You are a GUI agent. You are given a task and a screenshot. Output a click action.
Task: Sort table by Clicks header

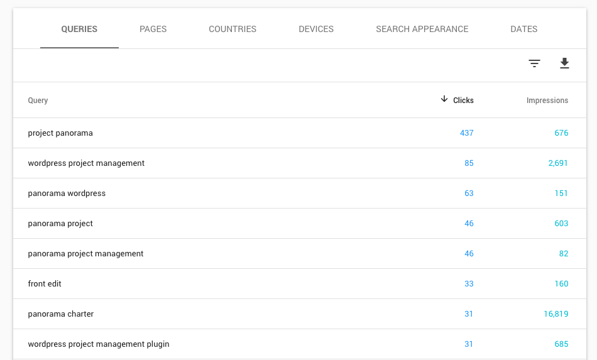(463, 101)
